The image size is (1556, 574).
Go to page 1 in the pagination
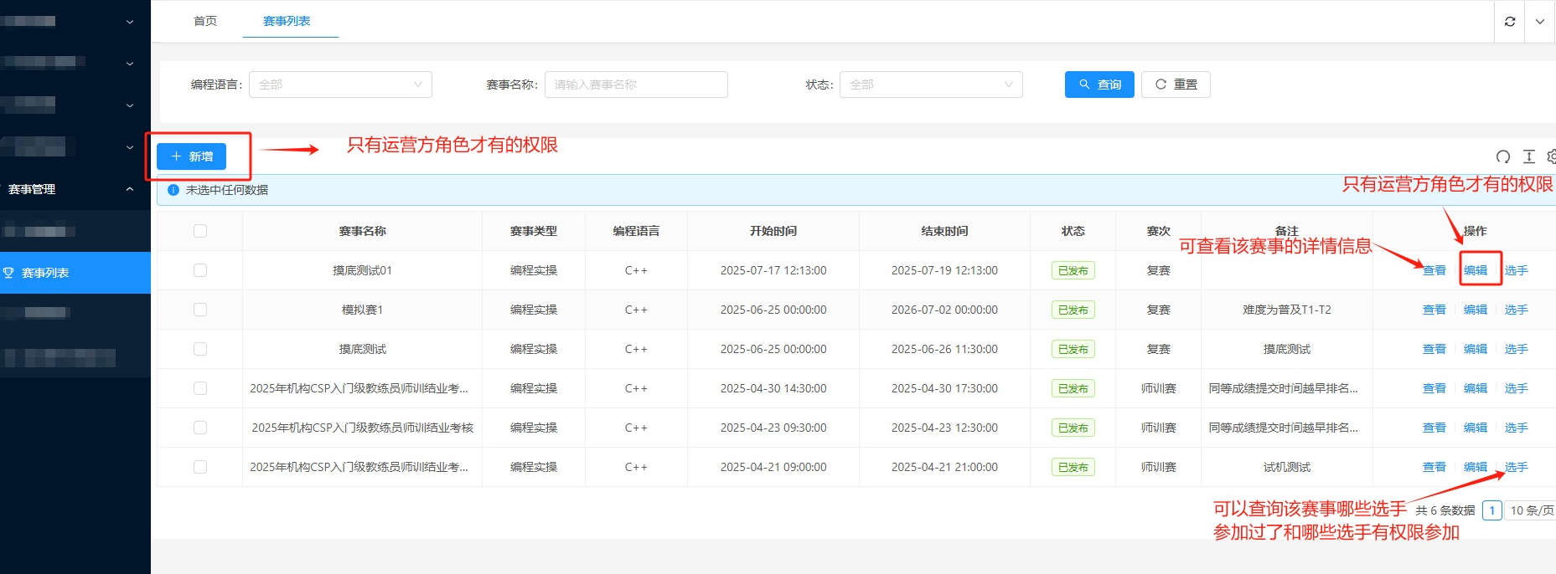[1491, 510]
